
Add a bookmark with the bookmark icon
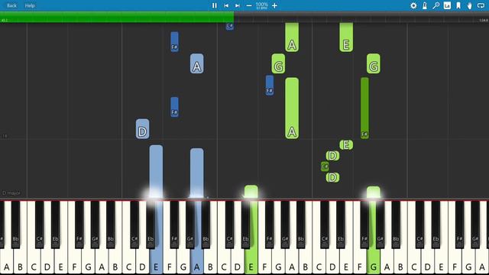pos(458,5)
